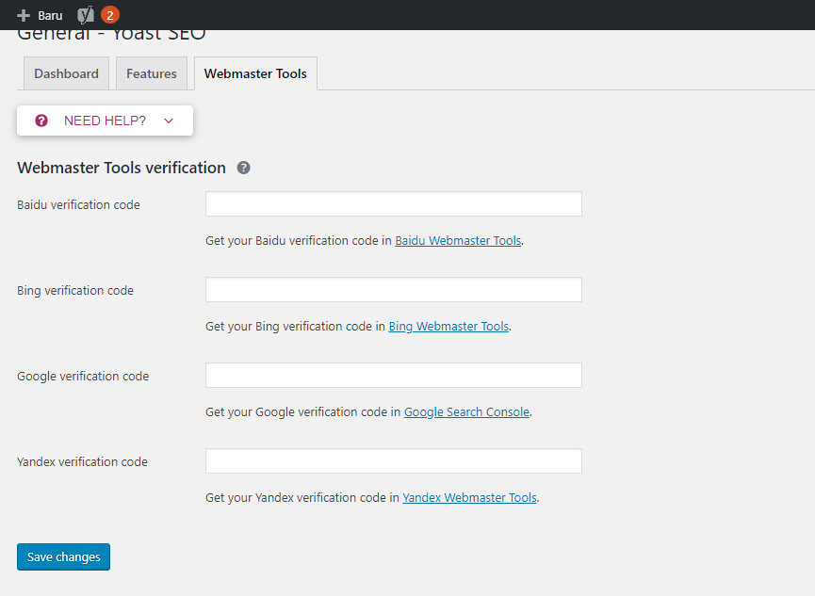Click the help icon beside Webmaster Tools verification

click(x=243, y=168)
